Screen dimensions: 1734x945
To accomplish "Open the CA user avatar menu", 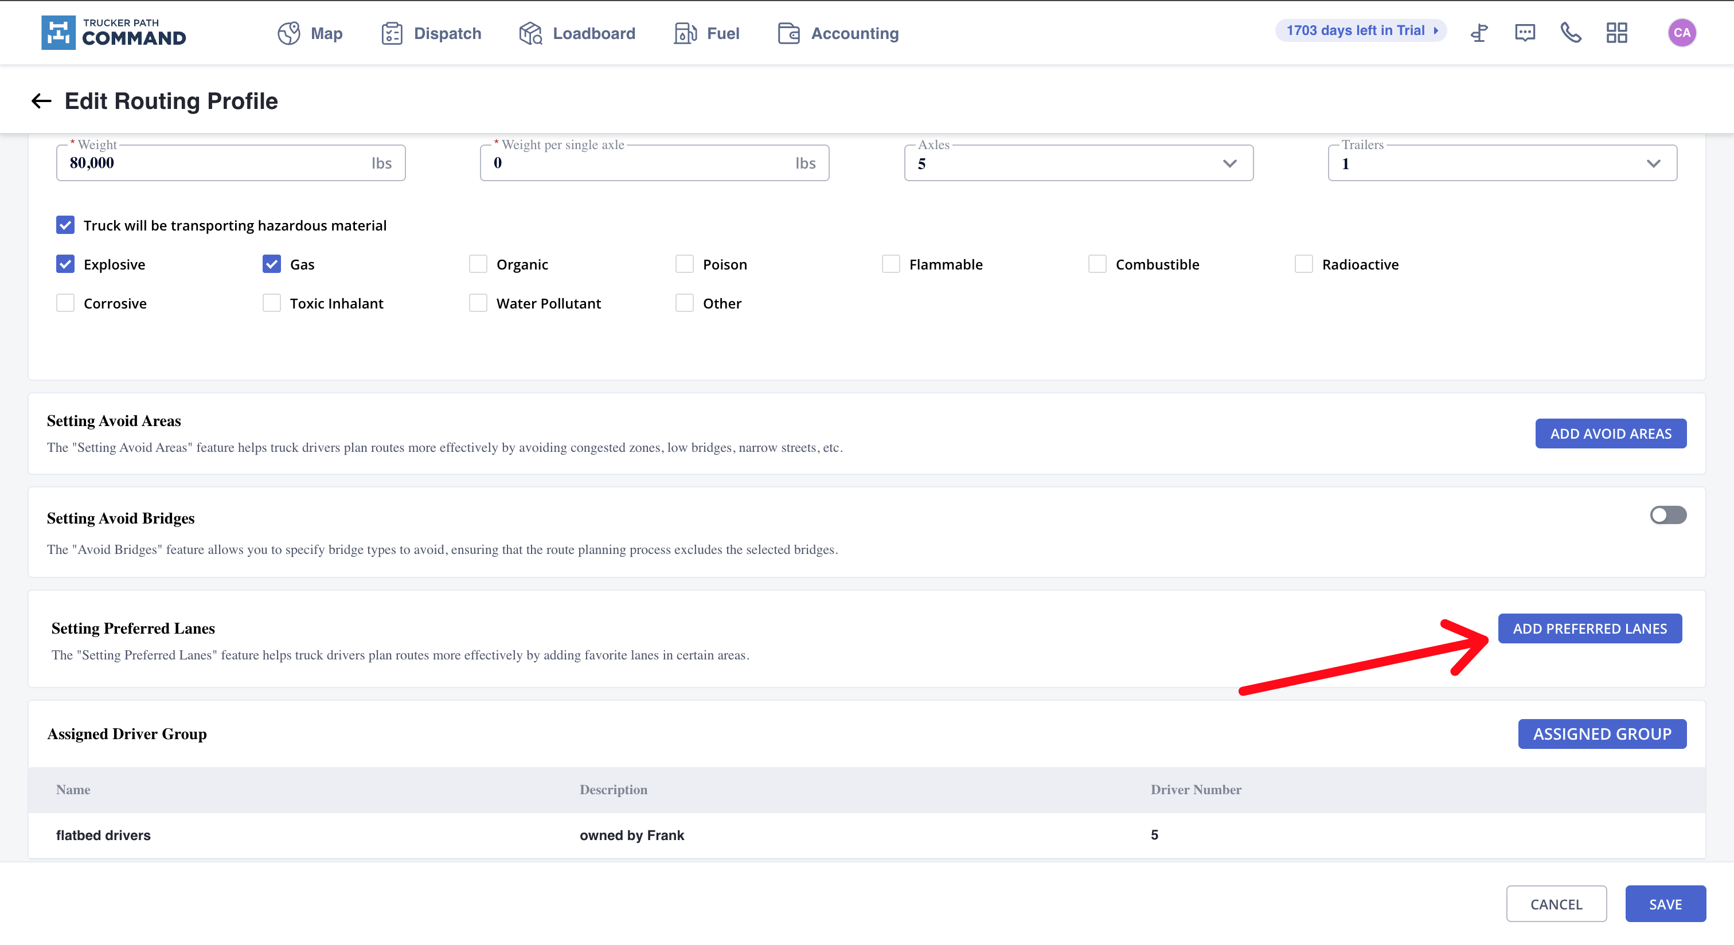I will [x=1681, y=33].
